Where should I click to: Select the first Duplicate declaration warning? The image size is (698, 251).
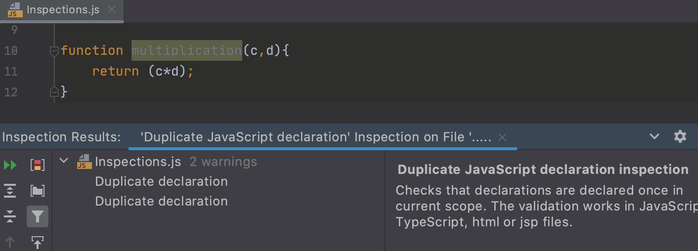pyautogui.click(x=161, y=181)
